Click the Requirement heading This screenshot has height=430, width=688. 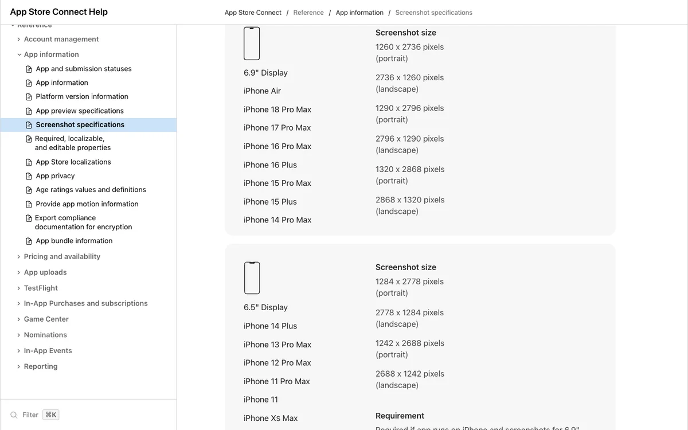point(400,416)
